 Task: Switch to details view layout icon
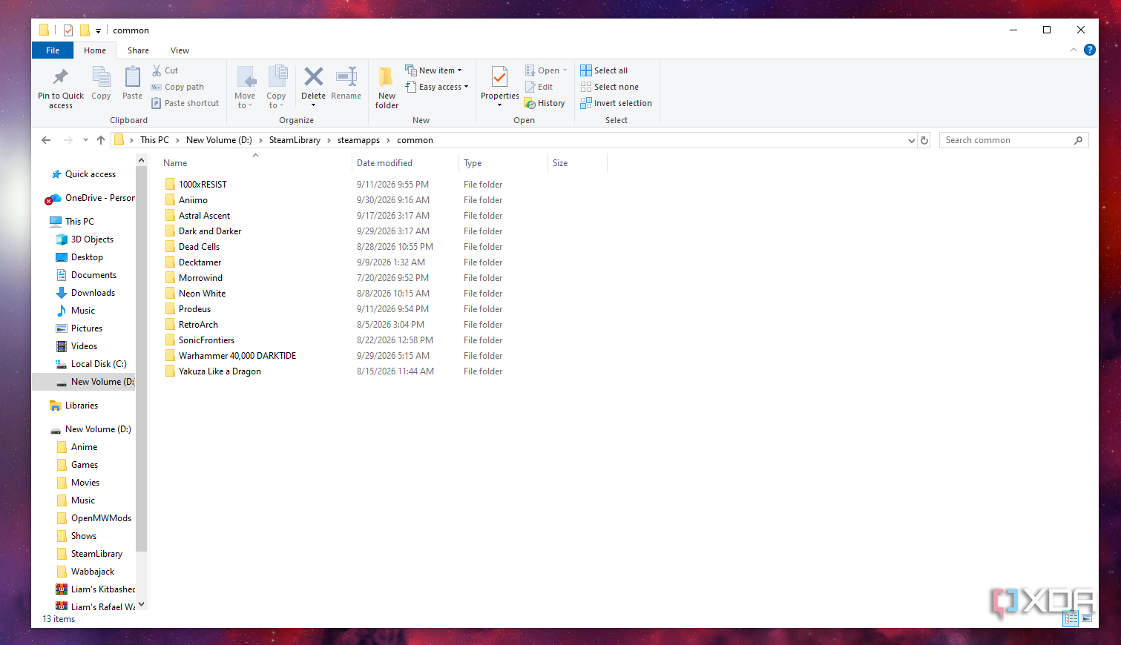coord(1071,618)
